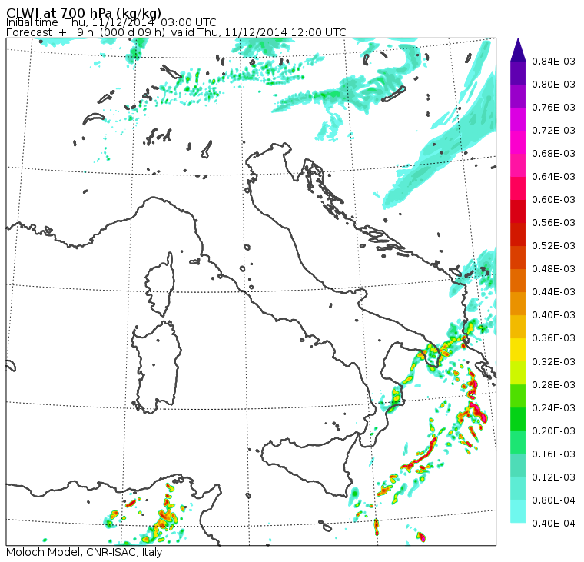Click the 0.40E-04 legend label
This screenshot has height=562, width=584.
pos(553,524)
